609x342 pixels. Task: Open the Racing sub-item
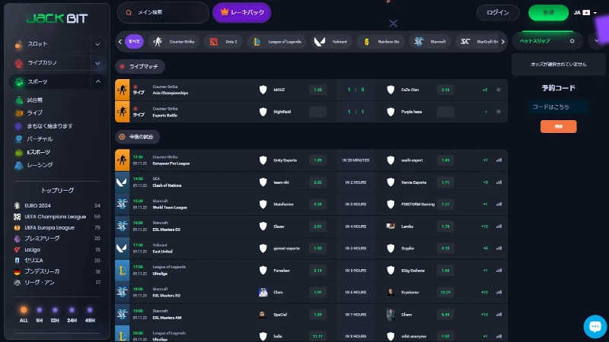[x=33, y=165]
